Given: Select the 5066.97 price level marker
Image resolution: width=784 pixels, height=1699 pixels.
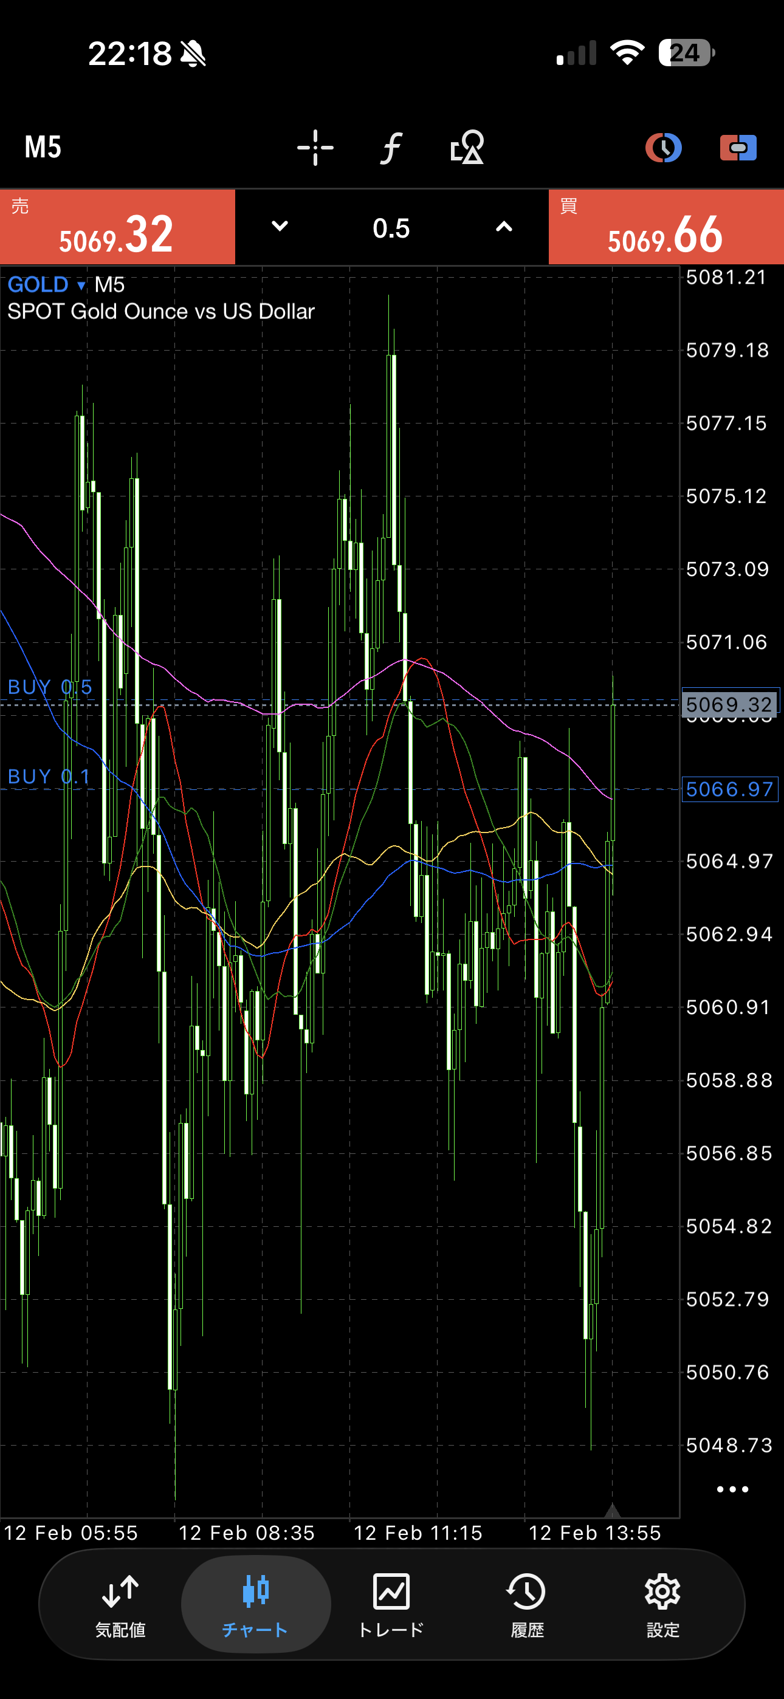Looking at the screenshot, I should 729,789.
